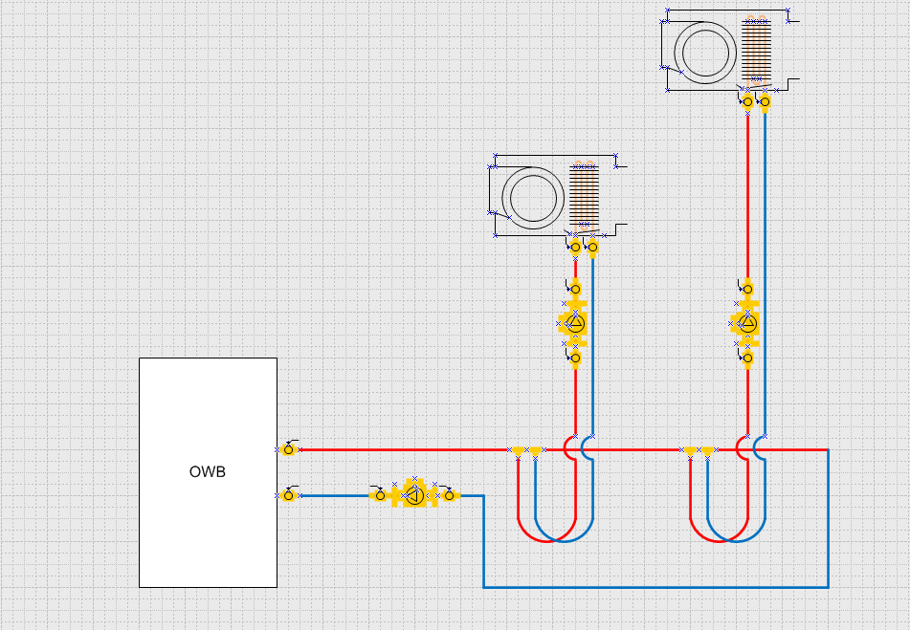This screenshot has height=630, width=910.
Task: Click the valve above the left riser pump
Action: (x=575, y=289)
